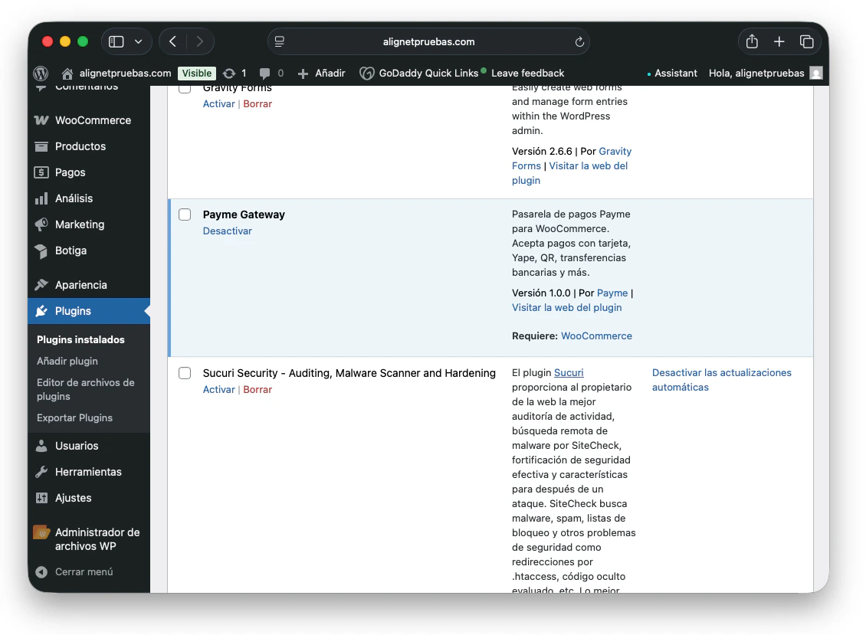Reload the page with refresh icon
The width and height of the screenshot is (866, 635).
(579, 42)
